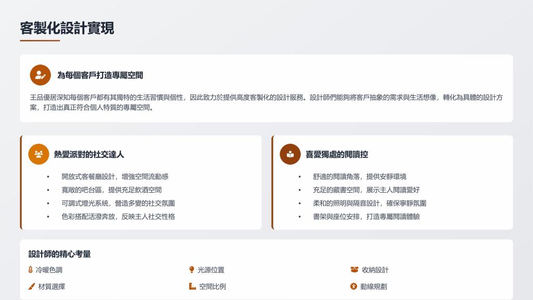The image size is (533, 300).
Task: Click the 設計師的精心考量 section heading
Action: pos(60,254)
